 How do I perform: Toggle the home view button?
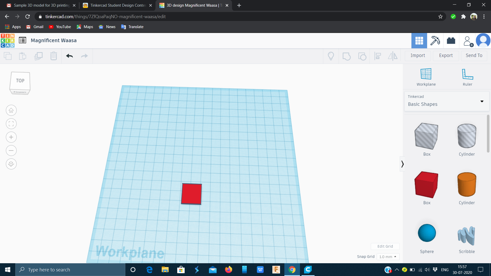click(11, 110)
